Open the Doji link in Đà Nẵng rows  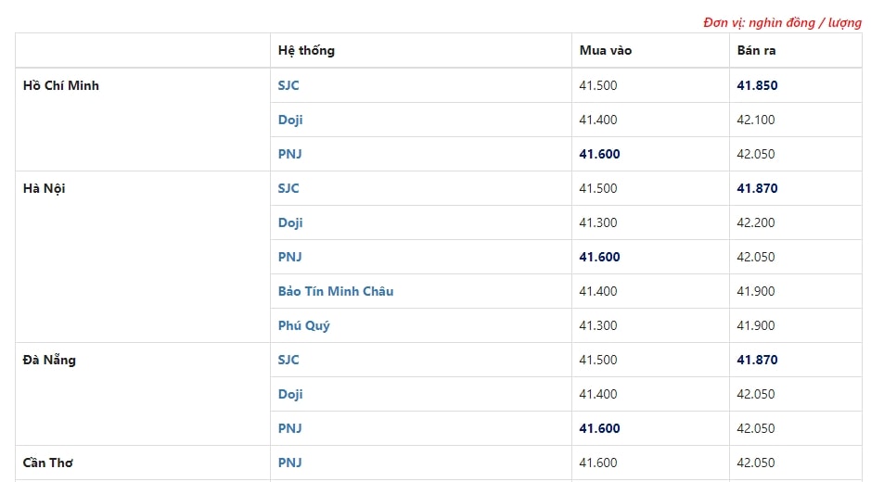290,394
